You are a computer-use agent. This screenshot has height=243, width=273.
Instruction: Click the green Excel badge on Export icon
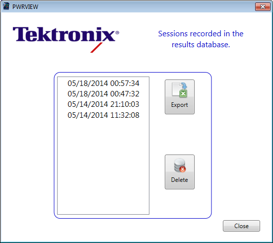[x=183, y=93]
